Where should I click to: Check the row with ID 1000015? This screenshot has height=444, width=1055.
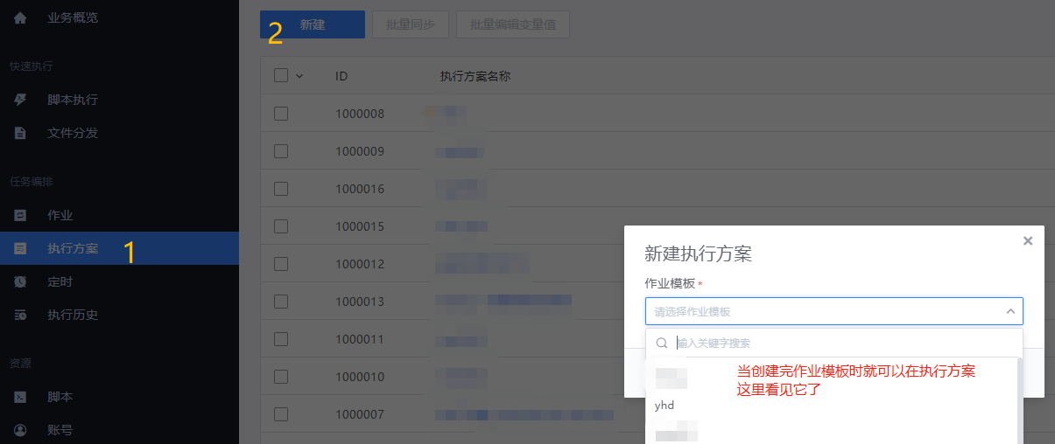point(281,225)
